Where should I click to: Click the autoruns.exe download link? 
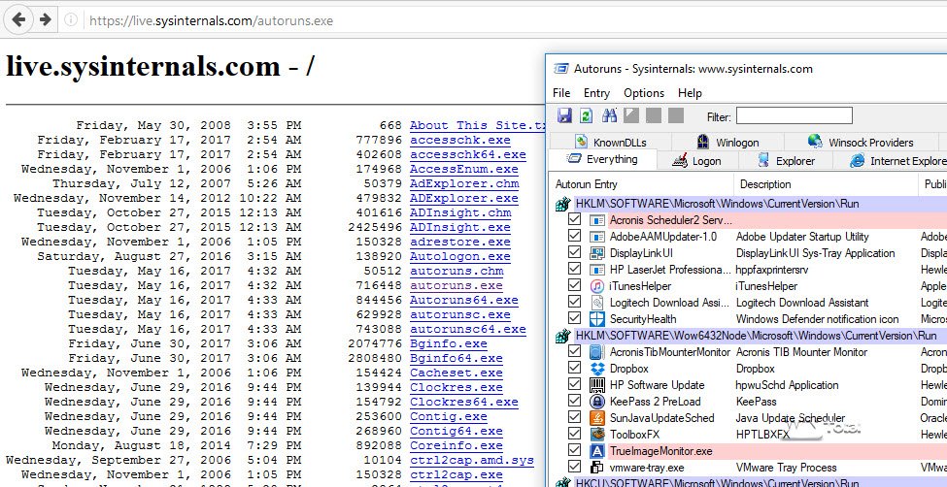(456, 286)
